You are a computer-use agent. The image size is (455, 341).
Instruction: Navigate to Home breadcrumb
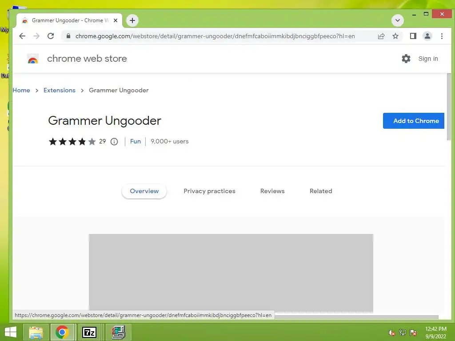click(21, 90)
